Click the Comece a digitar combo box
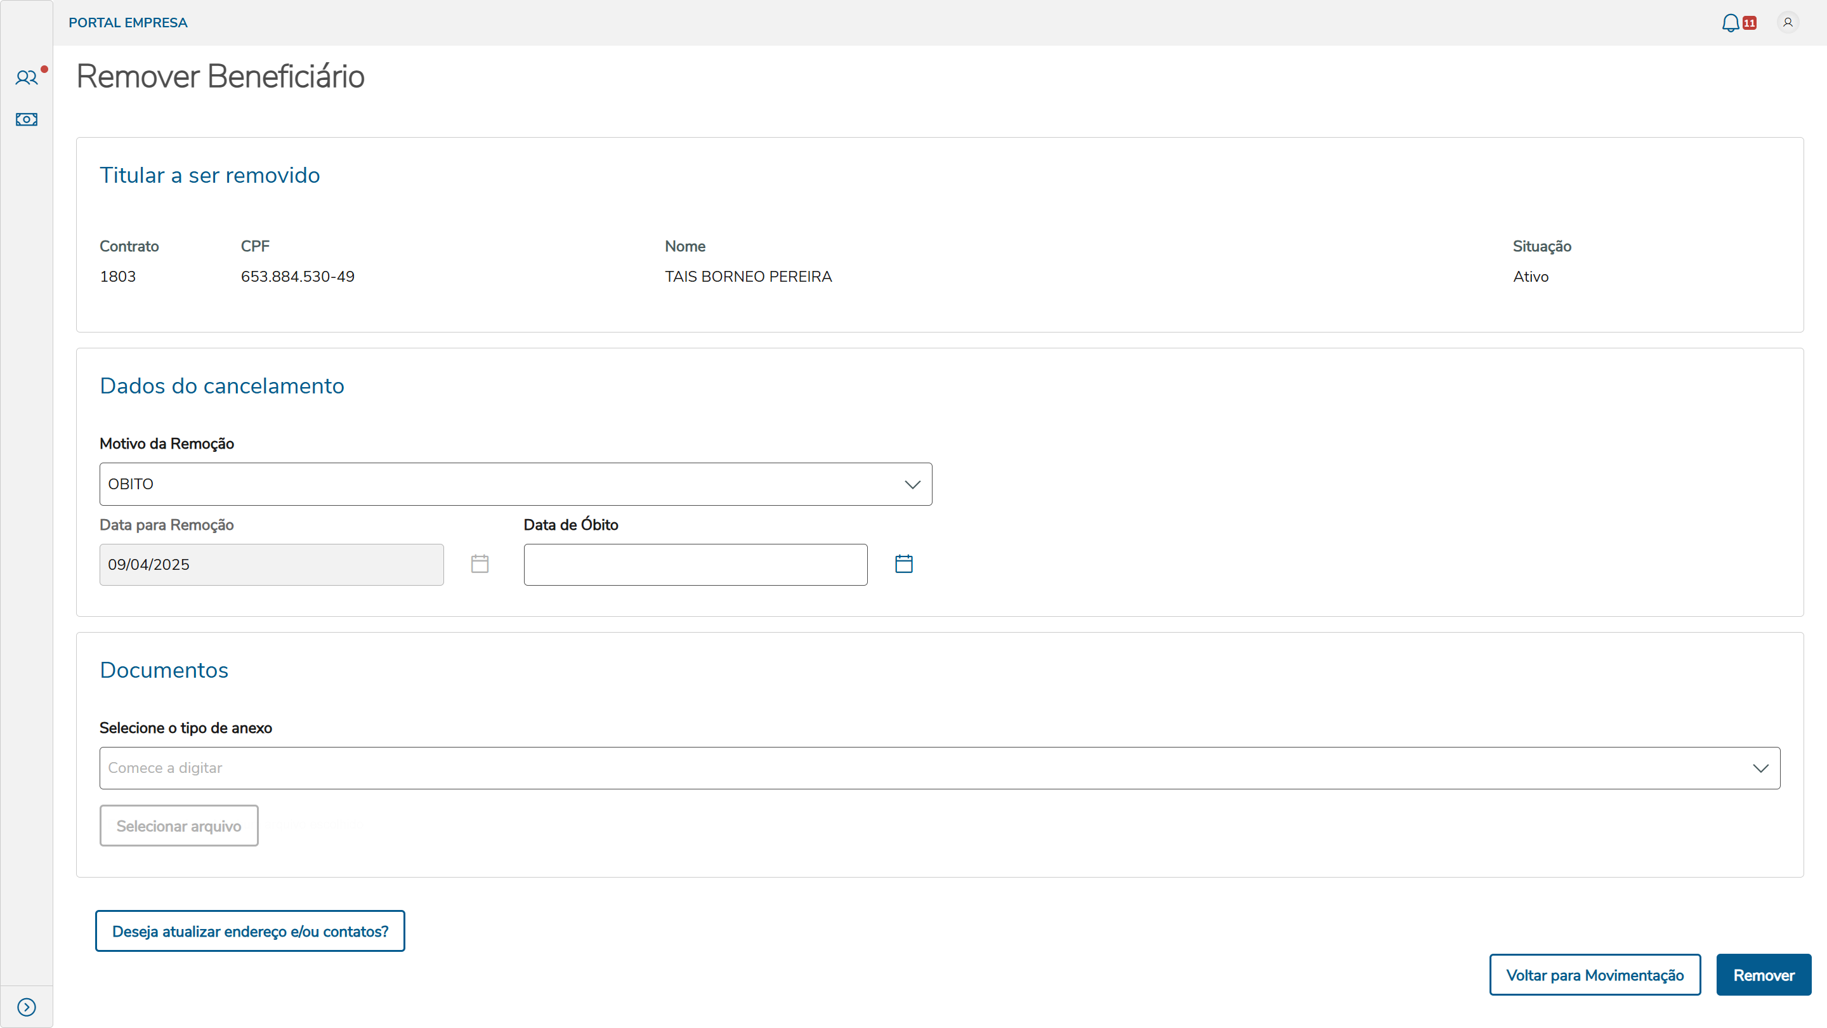The height and width of the screenshot is (1028, 1827). point(922,768)
